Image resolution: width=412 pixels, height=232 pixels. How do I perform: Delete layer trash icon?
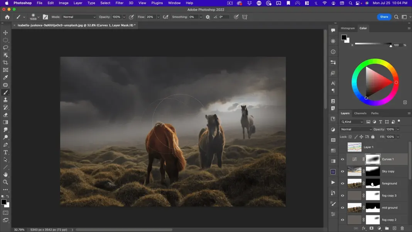point(402,228)
